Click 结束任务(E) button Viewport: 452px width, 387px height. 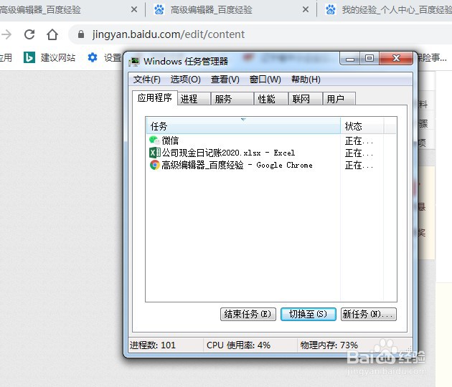coord(248,314)
